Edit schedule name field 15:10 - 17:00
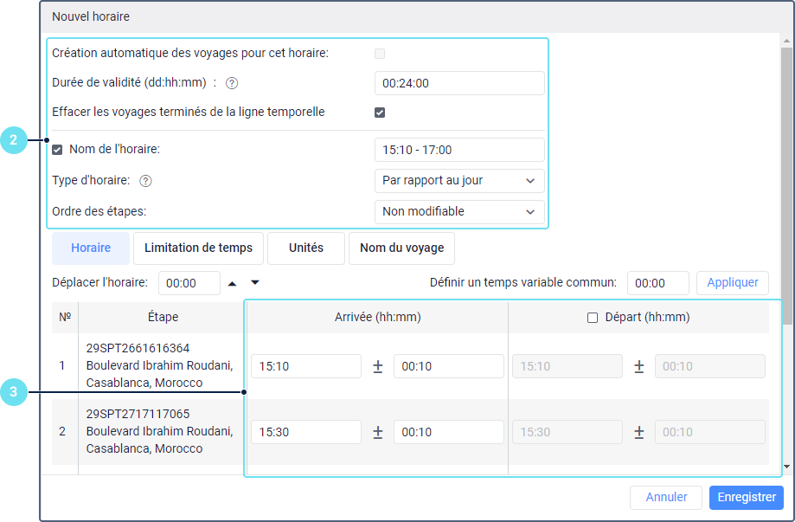This screenshot has height=522, width=795. pos(459,150)
